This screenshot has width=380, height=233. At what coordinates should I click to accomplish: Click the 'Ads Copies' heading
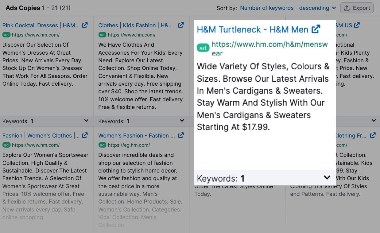23,8
